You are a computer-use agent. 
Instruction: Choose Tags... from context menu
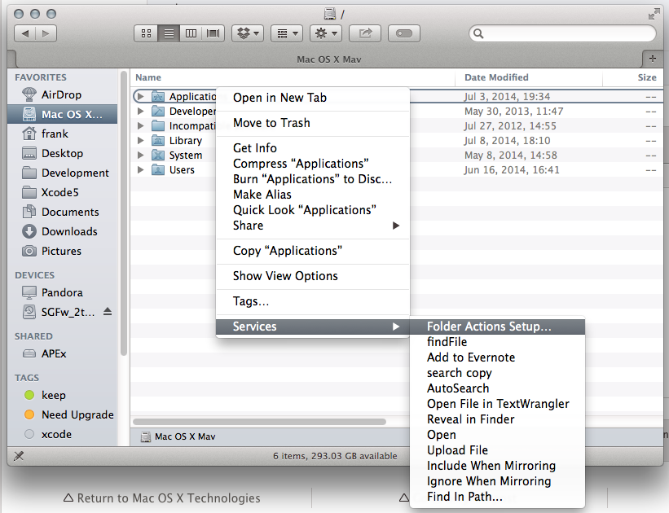pyautogui.click(x=313, y=301)
